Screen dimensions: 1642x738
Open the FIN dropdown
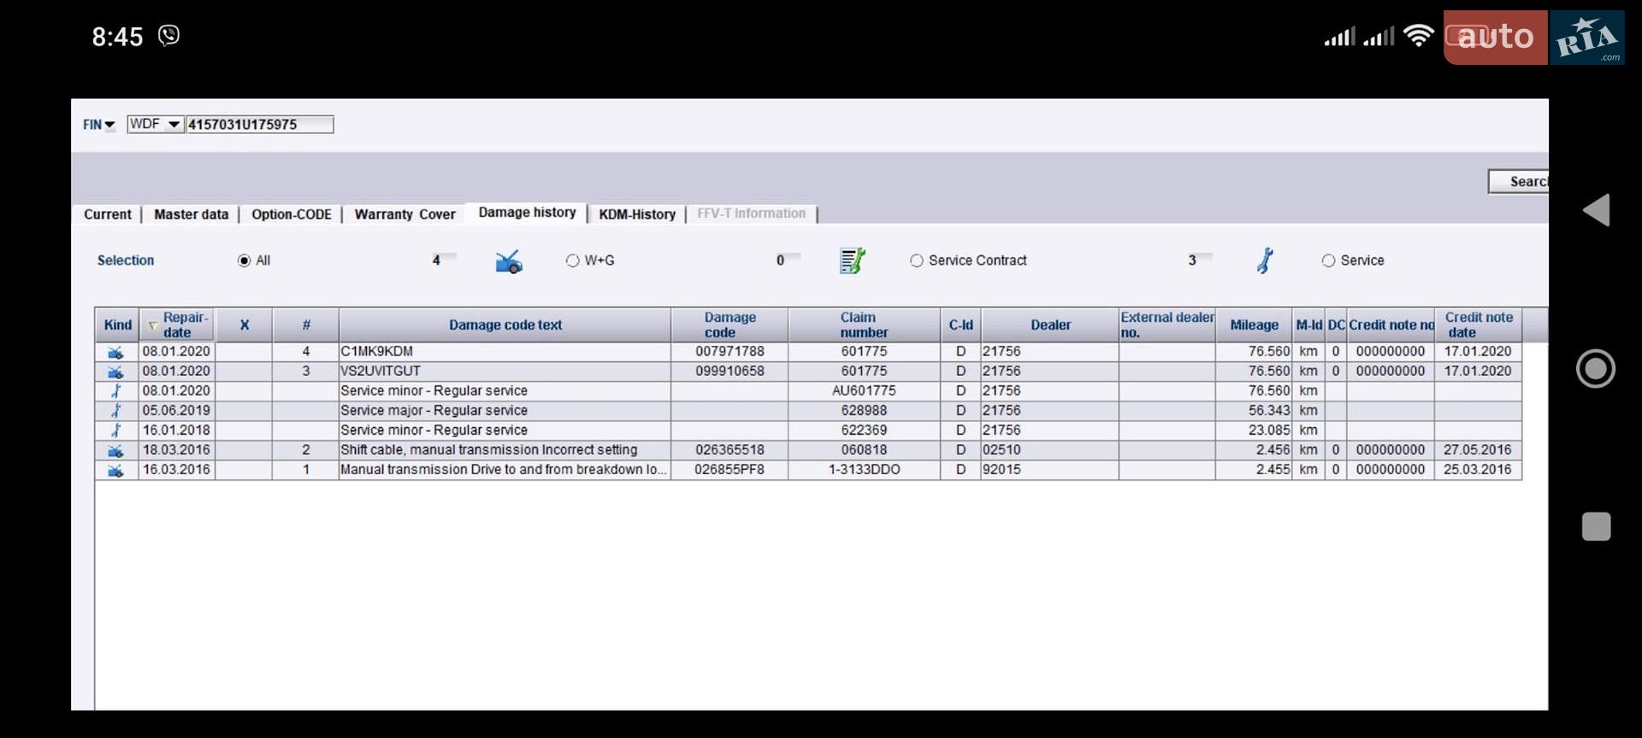tap(99, 125)
